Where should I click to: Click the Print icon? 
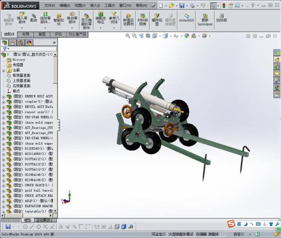pos(192,6)
